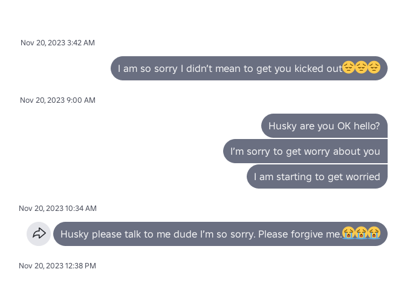Click the first crying emoji after 'forgive me'
The height and width of the screenshot is (301, 410).
(x=348, y=233)
